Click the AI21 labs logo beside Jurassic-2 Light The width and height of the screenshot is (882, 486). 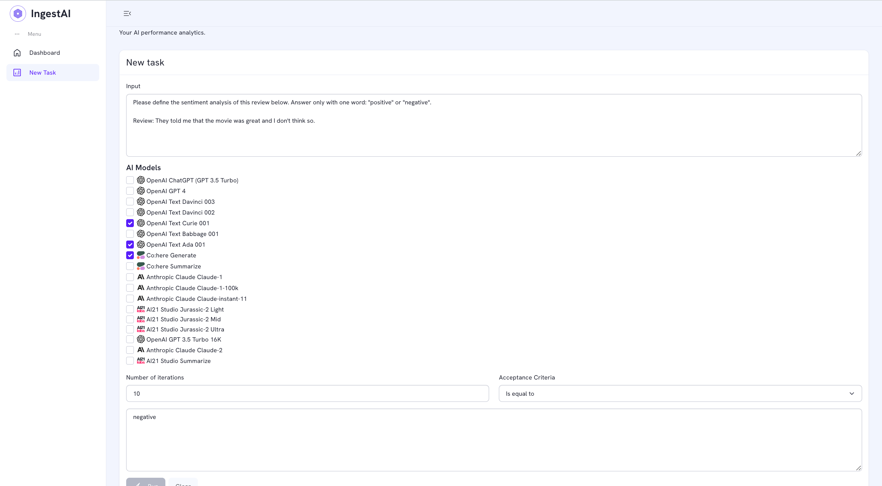click(x=141, y=309)
